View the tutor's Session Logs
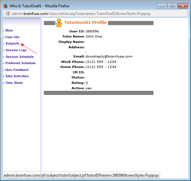This screenshot has height=181, width=191. (16, 50)
